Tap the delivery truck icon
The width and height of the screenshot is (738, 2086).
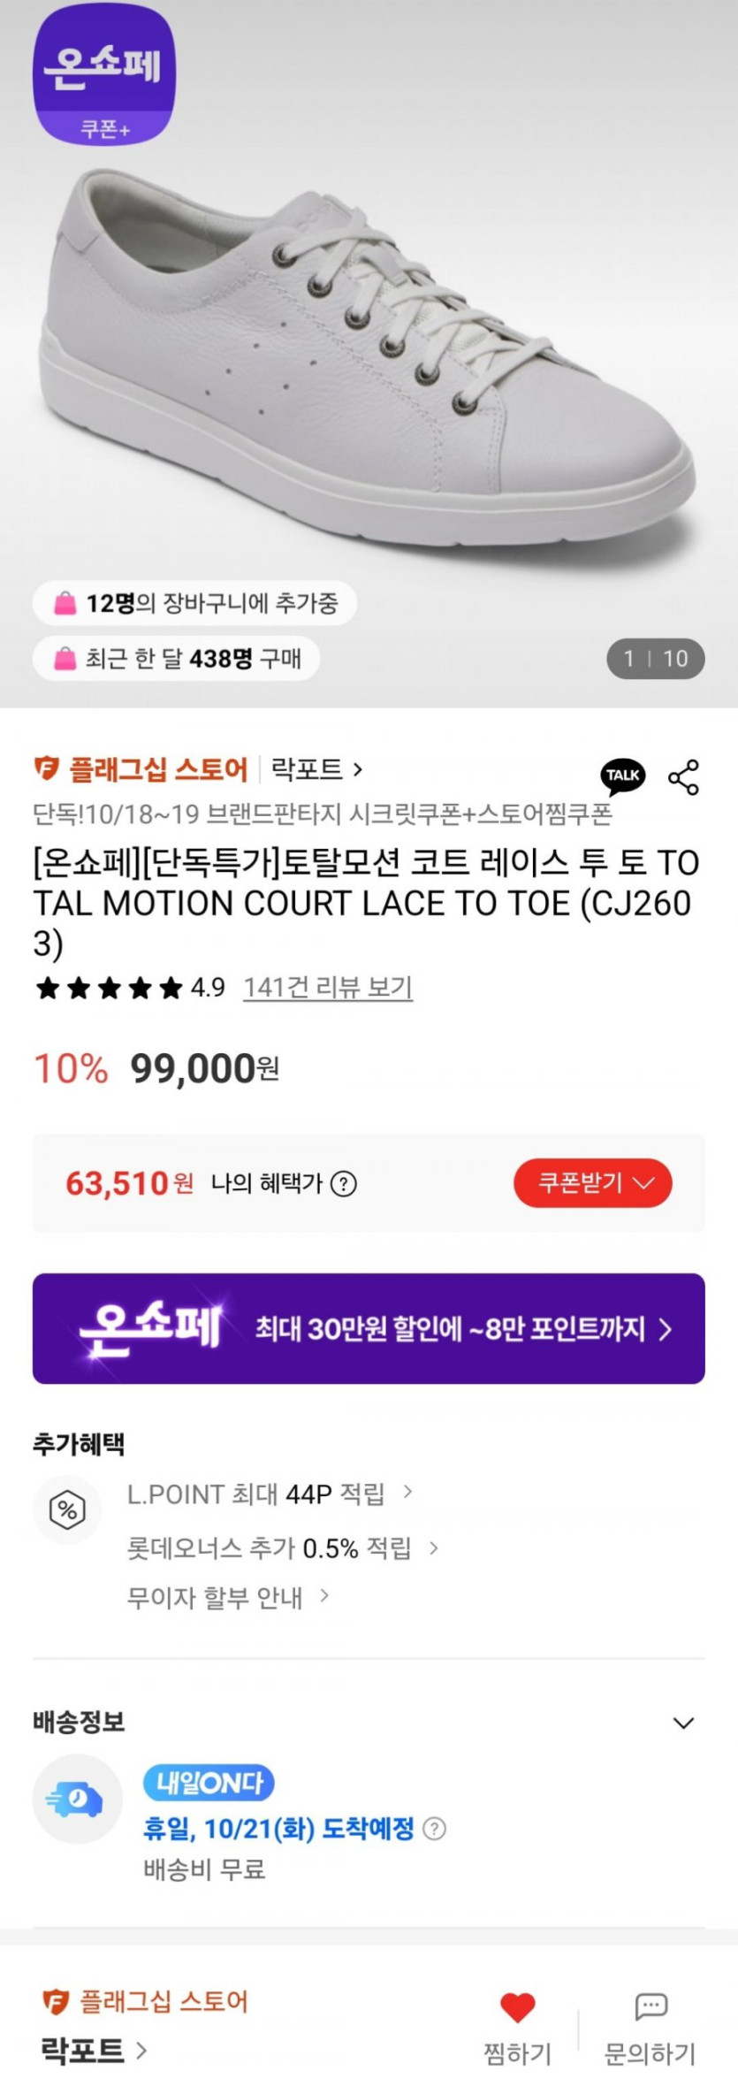[76, 1798]
